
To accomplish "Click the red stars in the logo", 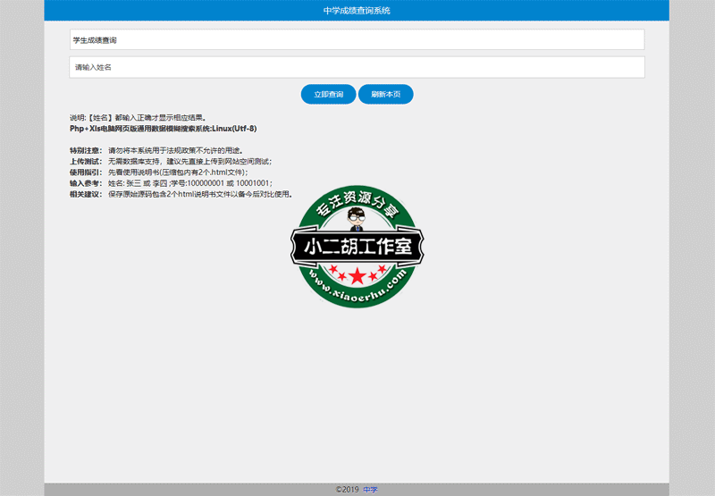I will 357,274.
